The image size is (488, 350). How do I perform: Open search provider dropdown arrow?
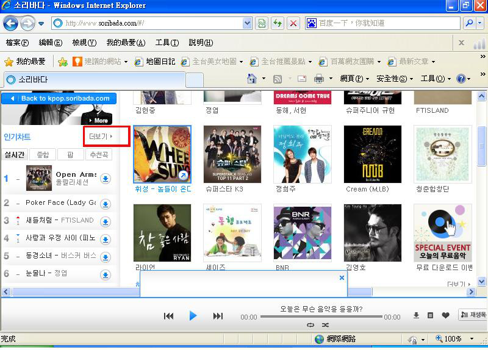tap(480, 23)
